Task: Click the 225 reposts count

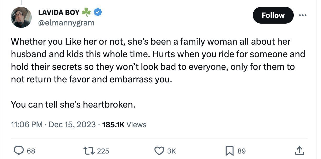Action: tap(103, 151)
